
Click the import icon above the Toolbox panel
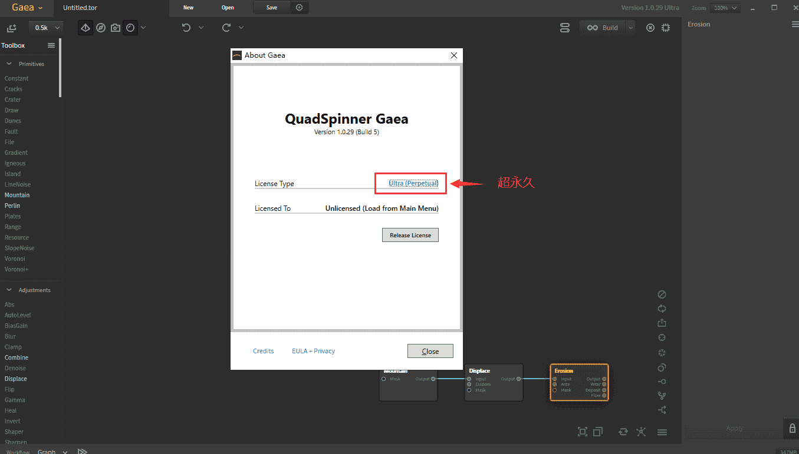pos(11,27)
